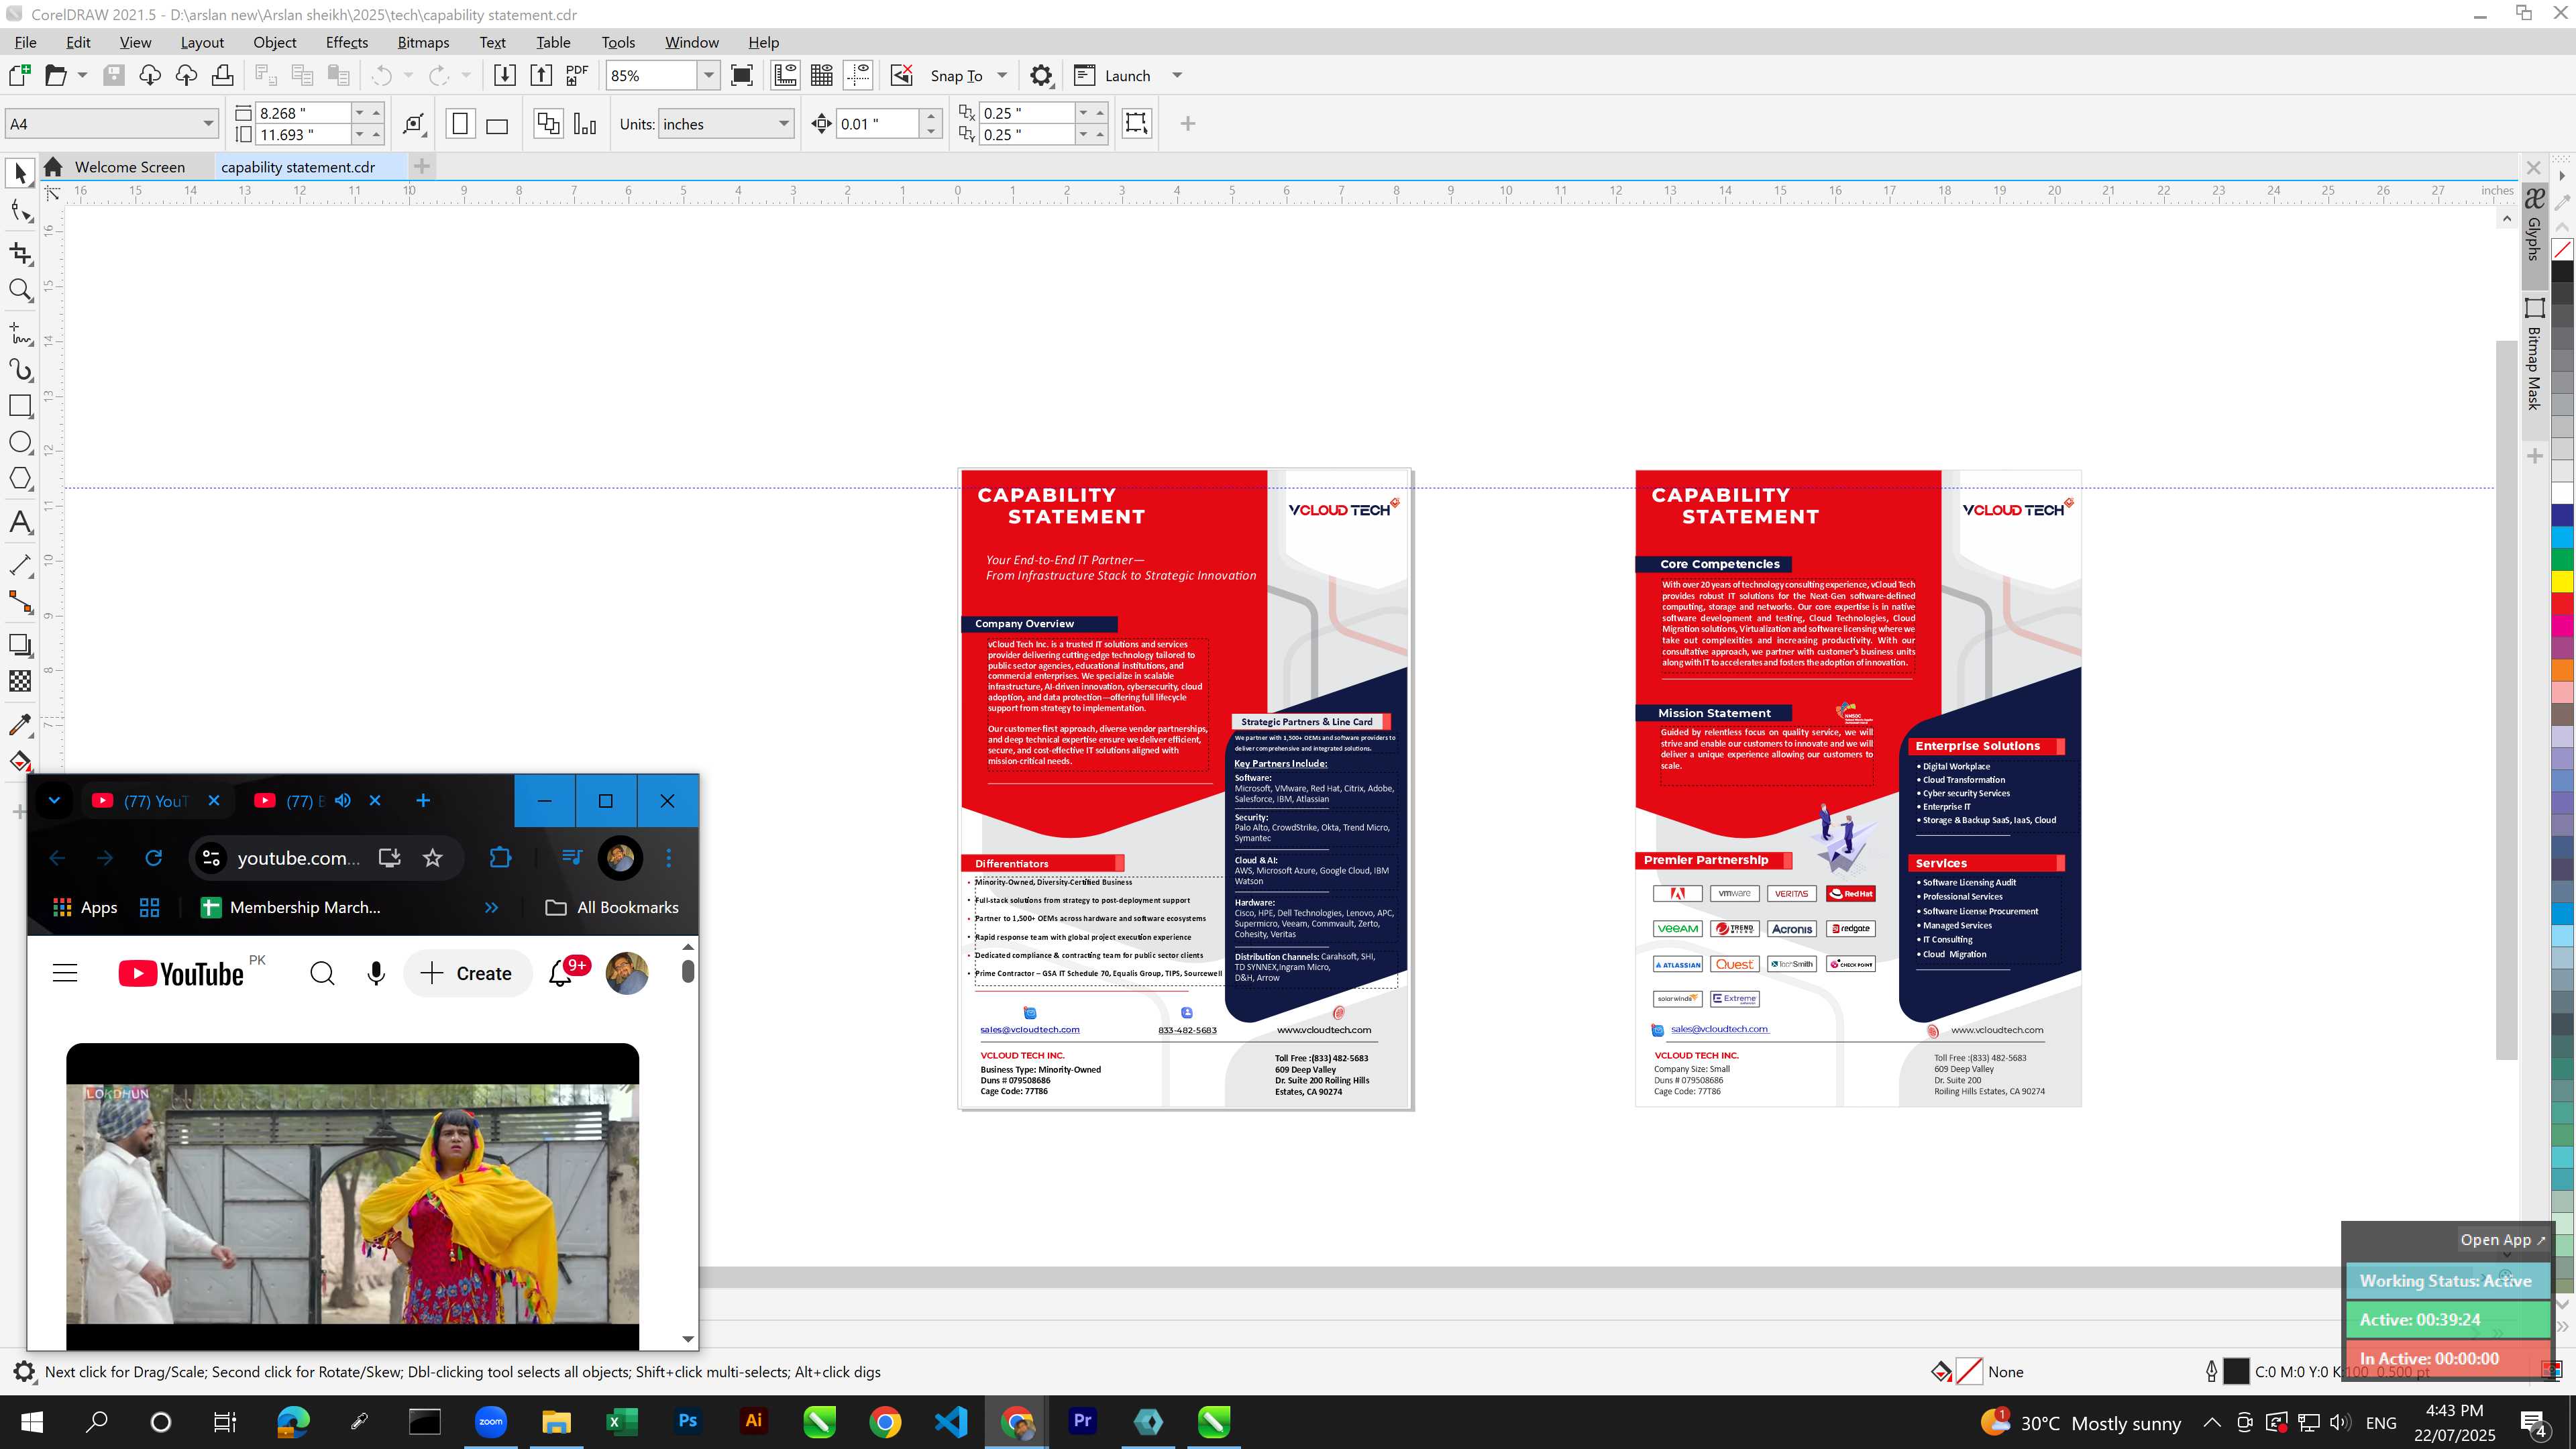Toggle Treat as filled button
Image resolution: width=2576 pixels, height=1449 pixels.
[1136, 123]
